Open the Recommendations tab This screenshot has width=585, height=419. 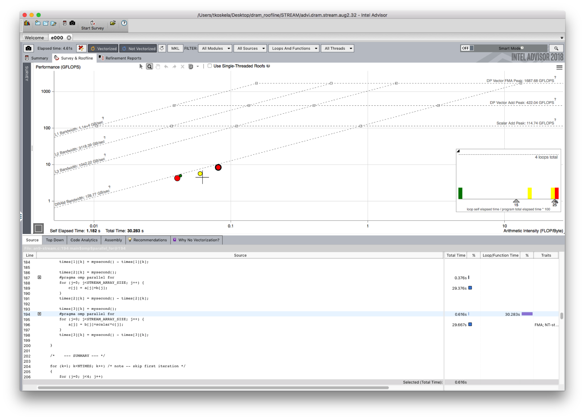click(x=148, y=240)
